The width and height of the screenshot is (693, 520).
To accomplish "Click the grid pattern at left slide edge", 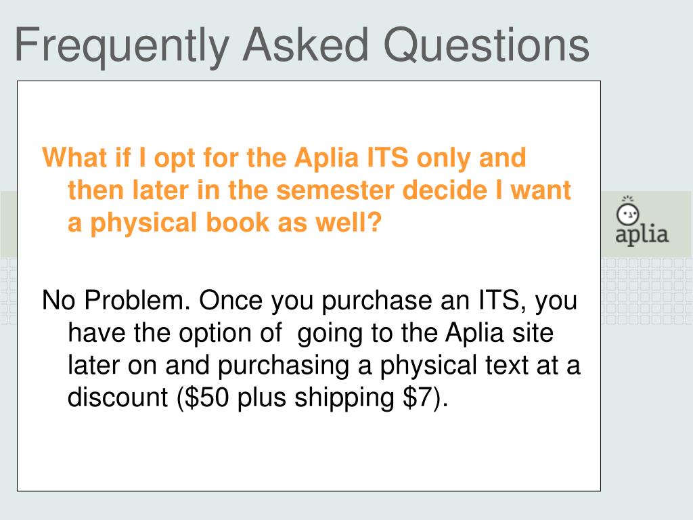I will tap(8, 291).
